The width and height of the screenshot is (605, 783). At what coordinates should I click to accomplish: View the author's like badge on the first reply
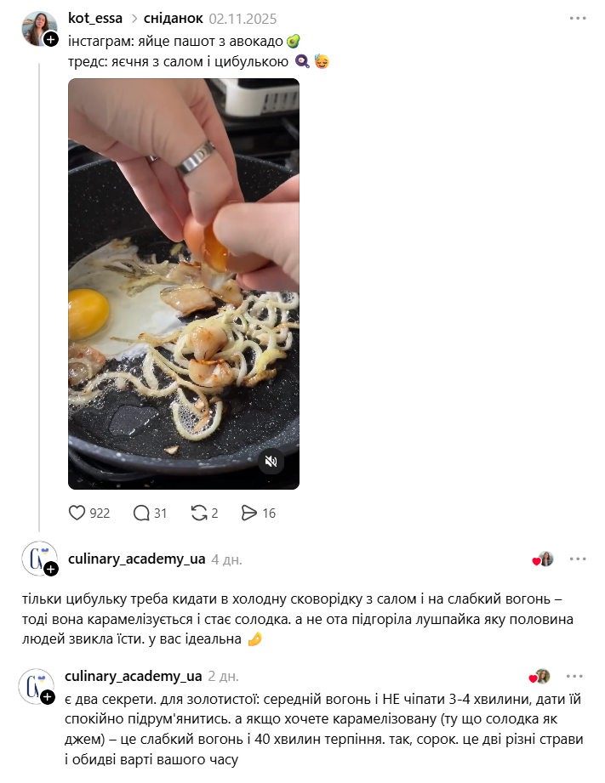(543, 559)
